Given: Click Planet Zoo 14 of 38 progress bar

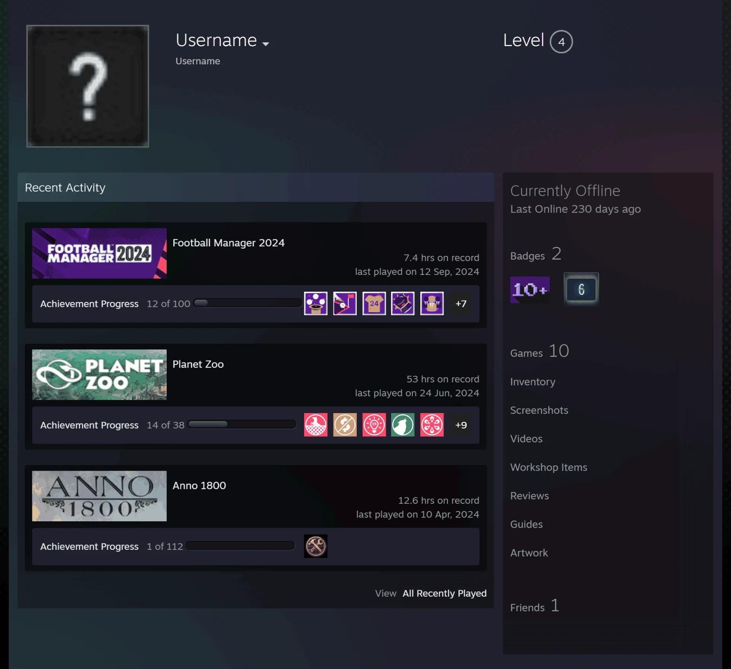Looking at the screenshot, I should [242, 424].
